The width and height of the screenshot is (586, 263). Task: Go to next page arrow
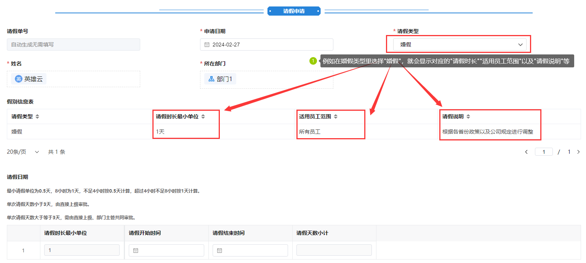pos(578,152)
